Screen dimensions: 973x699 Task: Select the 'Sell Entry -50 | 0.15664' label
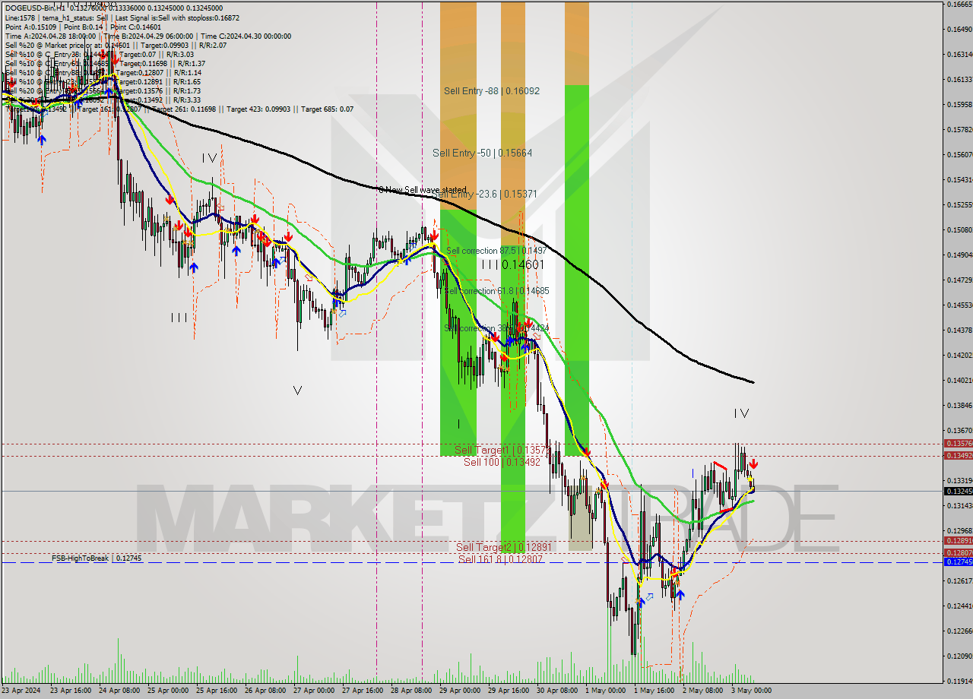[483, 153]
